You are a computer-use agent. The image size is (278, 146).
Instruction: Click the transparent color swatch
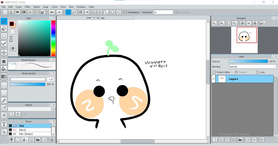tap(12, 32)
